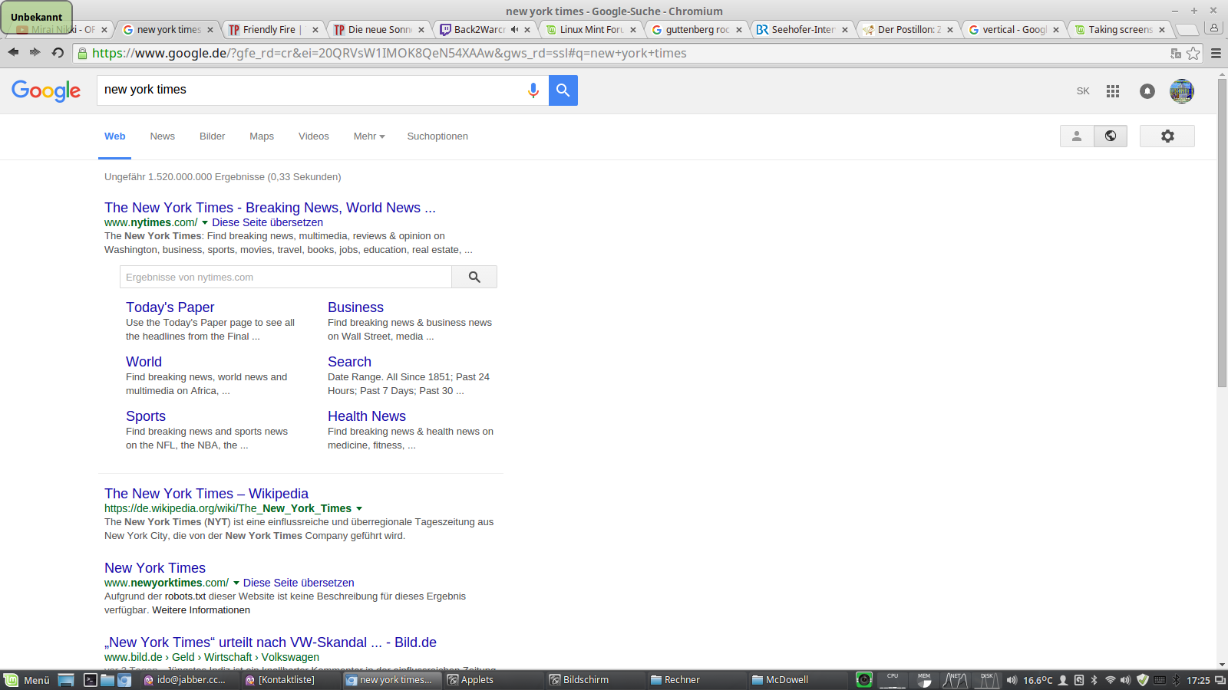Open the Business sitelink
The height and width of the screenshot is (690, 1228).
355,307
